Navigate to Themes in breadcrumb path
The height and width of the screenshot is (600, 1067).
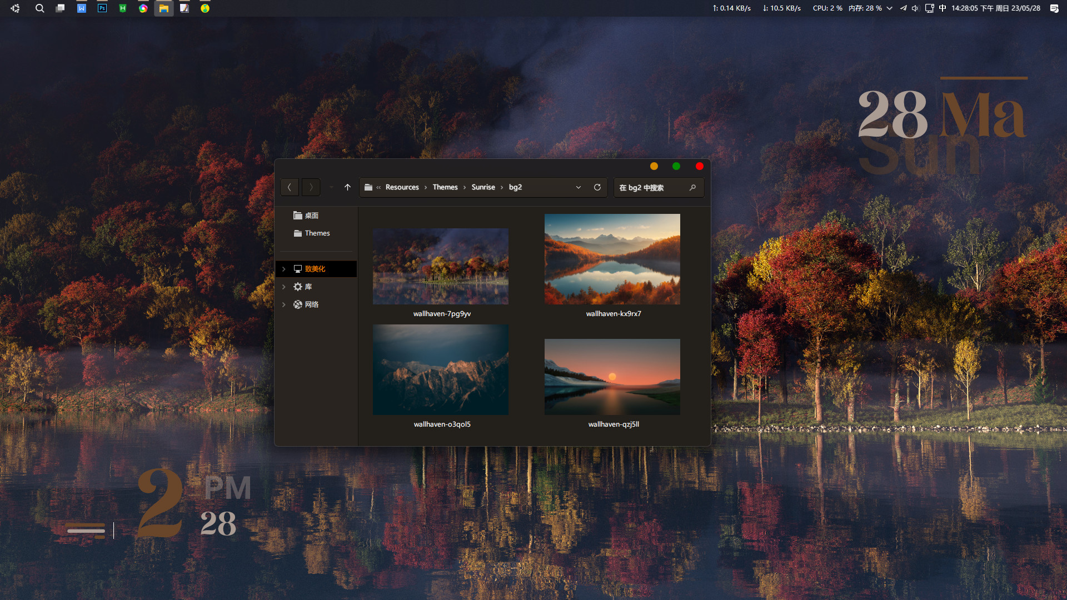(445, 187)
